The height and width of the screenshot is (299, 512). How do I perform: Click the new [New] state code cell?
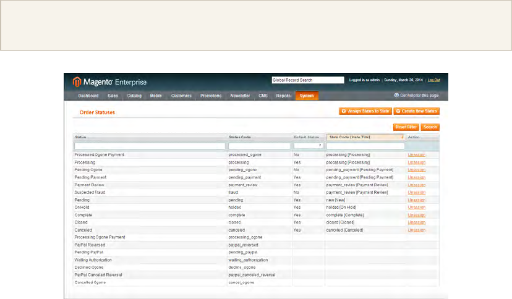point(336,200)
